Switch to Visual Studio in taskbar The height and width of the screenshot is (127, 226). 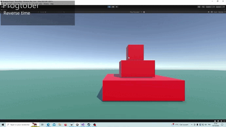point(83,125)
